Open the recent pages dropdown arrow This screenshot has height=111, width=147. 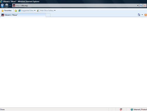(x=10, y=6)
